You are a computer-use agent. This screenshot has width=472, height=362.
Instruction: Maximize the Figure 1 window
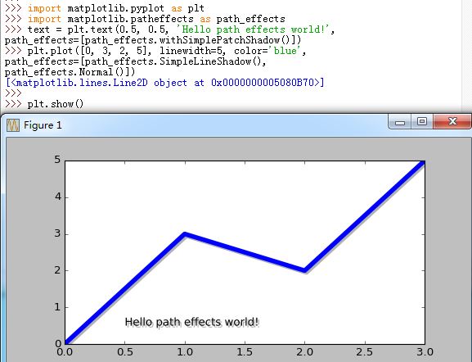pos(422,121)
